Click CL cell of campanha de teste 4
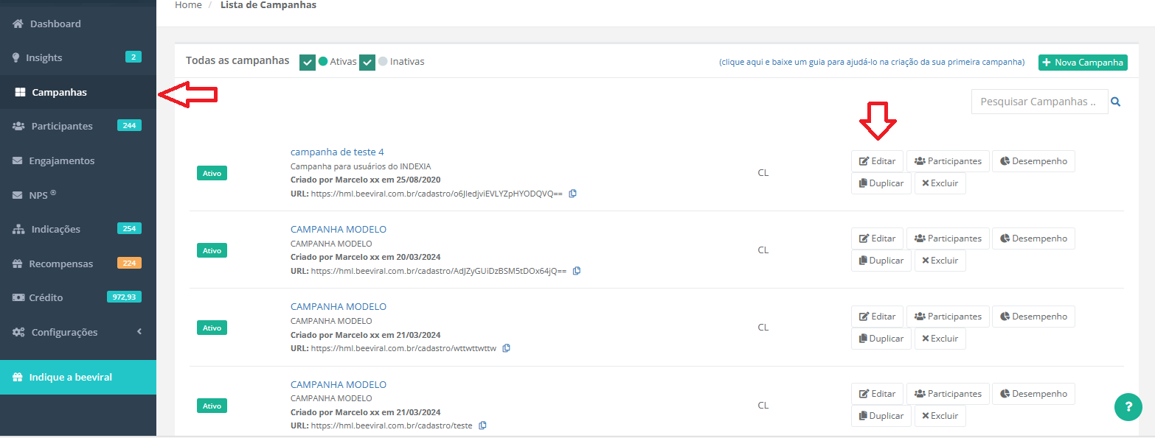 [x=763, y=173]
